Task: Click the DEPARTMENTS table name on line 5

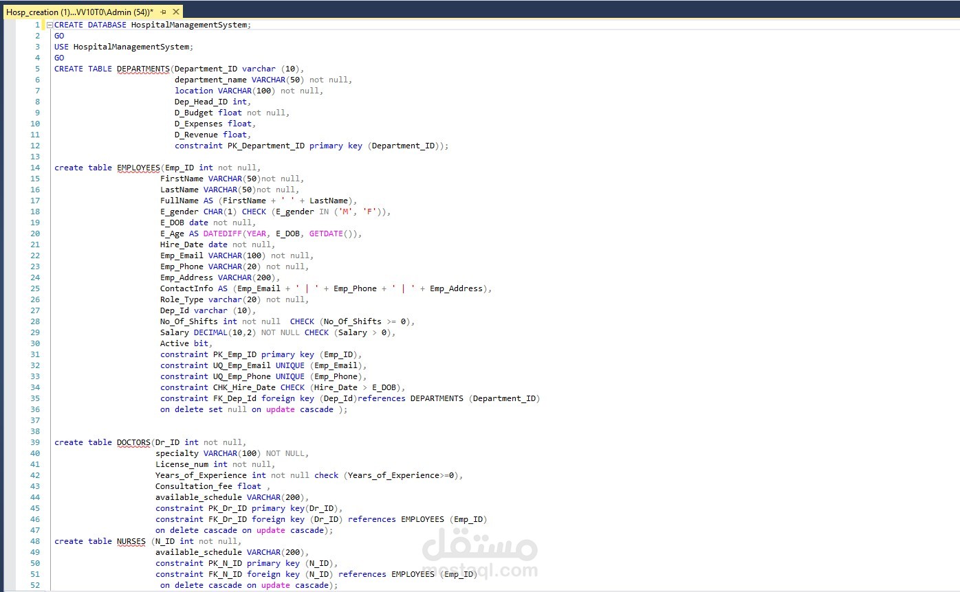Action: tap(143, 69)
